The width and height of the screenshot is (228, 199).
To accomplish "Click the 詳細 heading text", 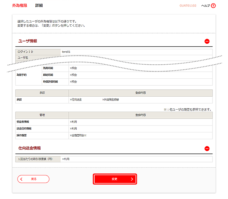I will coord(39,6).
